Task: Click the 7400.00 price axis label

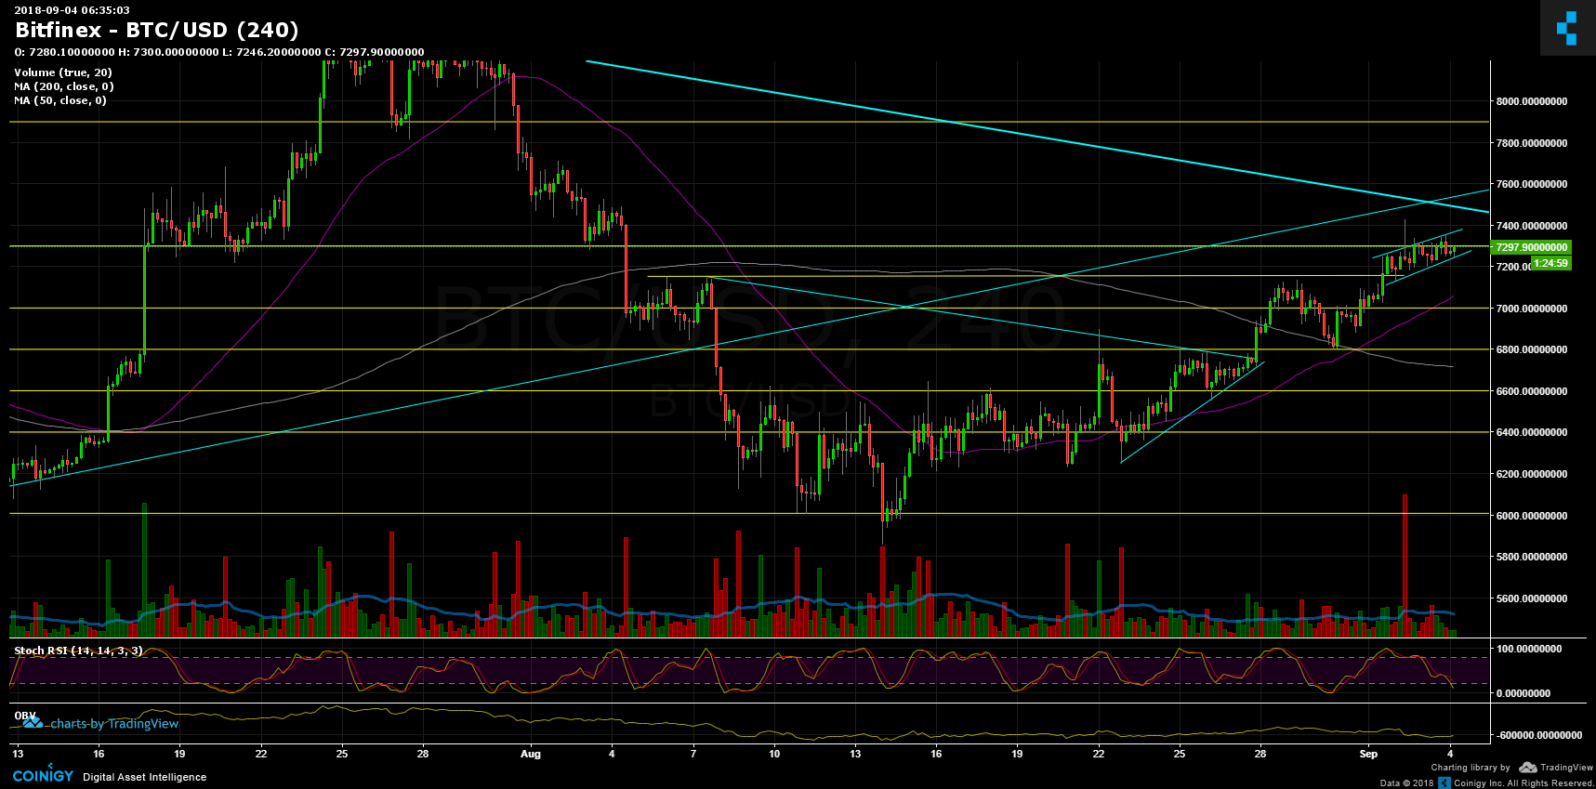Action: click(x=1532, y=226)
